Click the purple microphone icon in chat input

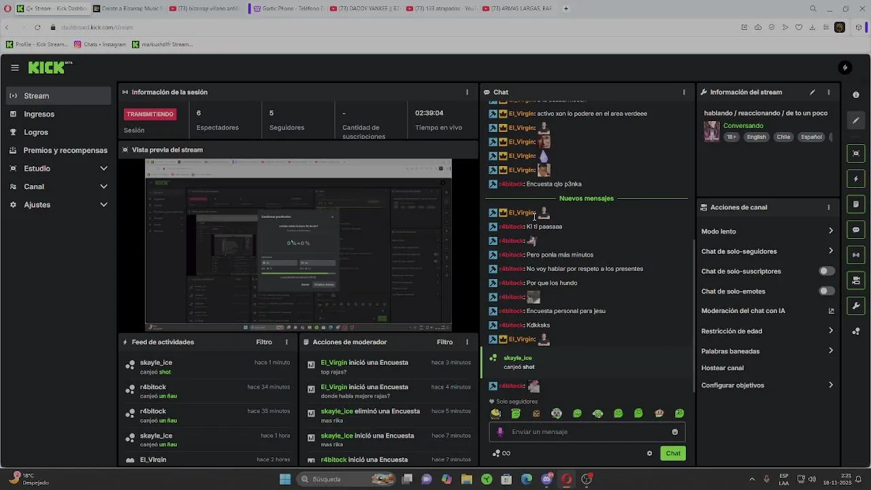click(500, 432)
